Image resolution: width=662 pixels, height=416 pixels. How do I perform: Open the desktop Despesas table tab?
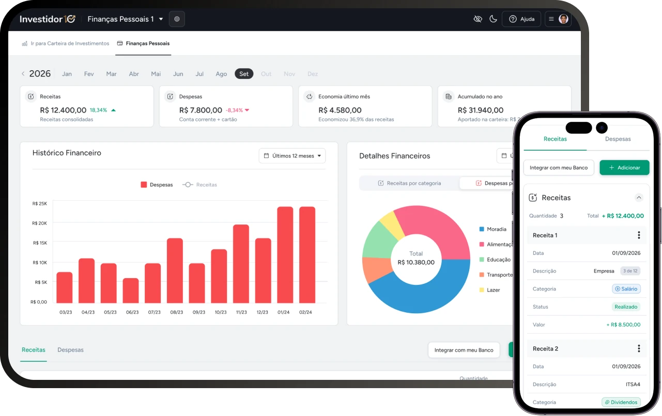point(70,350)
